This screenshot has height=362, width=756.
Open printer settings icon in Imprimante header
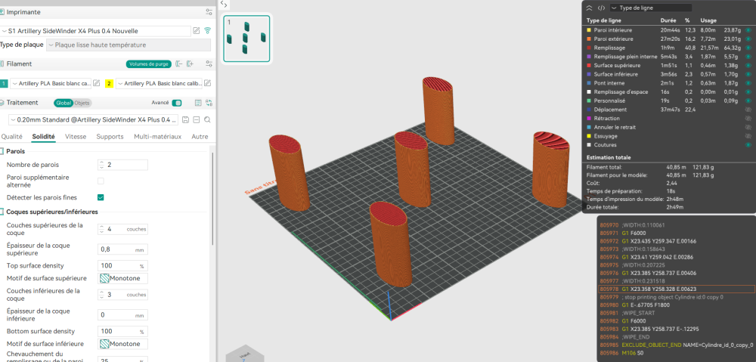(x=209, y=12)
